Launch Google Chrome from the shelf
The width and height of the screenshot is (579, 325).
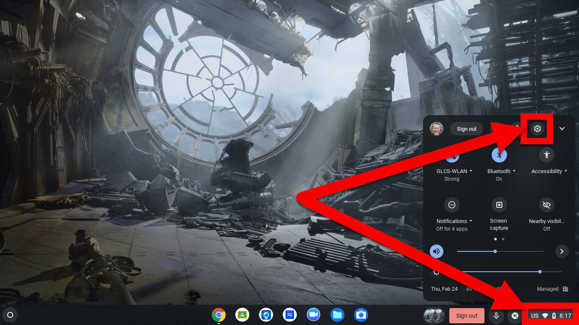click(219, 315)
